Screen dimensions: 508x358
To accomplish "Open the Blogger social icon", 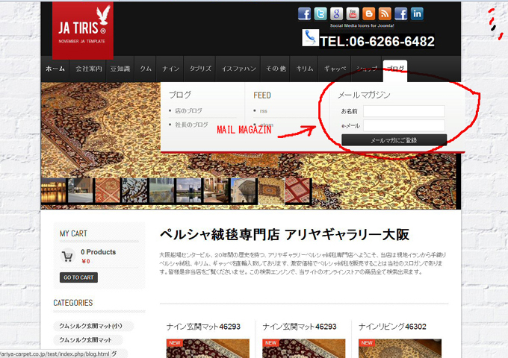I will [368, 14].
